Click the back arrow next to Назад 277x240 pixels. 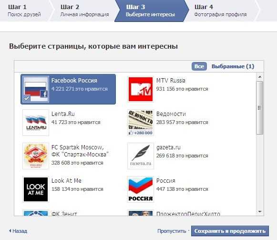[x=10, y=231]
